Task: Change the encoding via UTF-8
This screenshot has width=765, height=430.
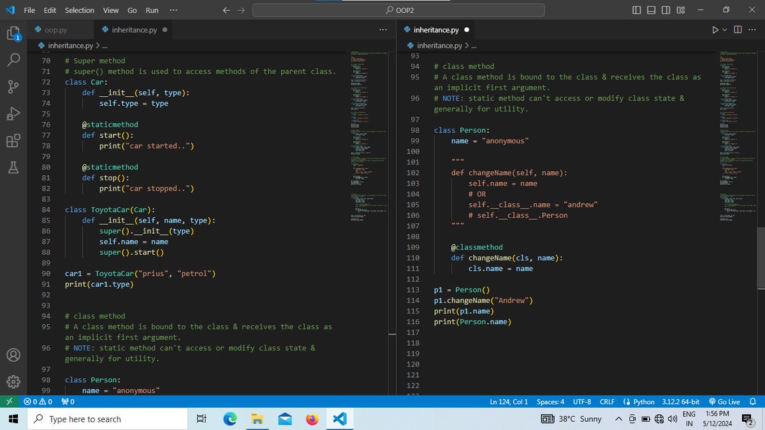Action: [x=583, y=402]
